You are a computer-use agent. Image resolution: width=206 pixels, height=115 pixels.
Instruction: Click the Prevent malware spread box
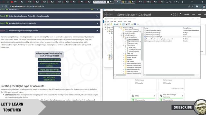49,60
